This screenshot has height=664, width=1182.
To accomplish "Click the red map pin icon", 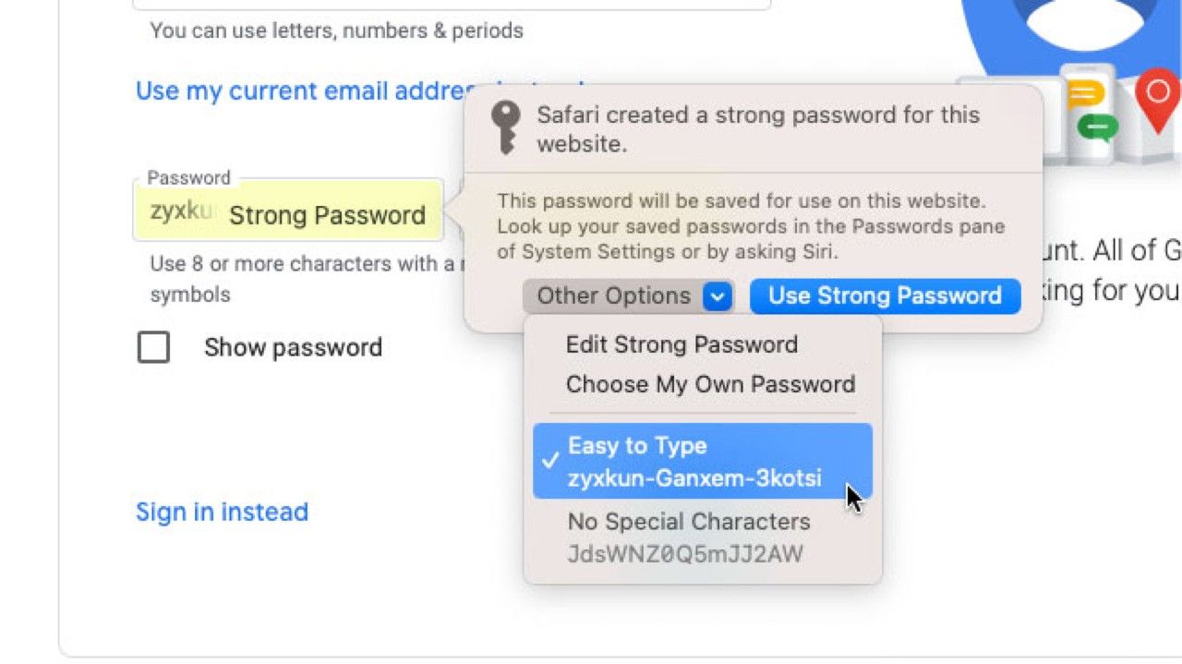I will click(1157, 97).
